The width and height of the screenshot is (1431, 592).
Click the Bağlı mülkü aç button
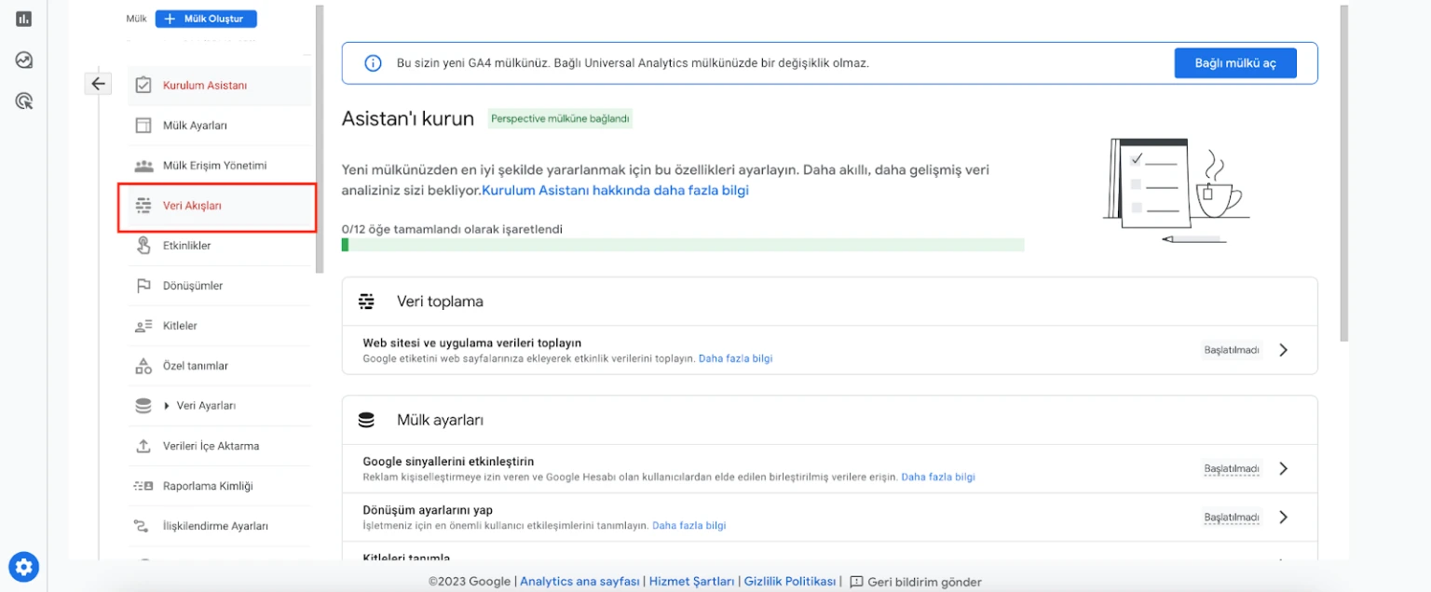tap(1235, 62)
